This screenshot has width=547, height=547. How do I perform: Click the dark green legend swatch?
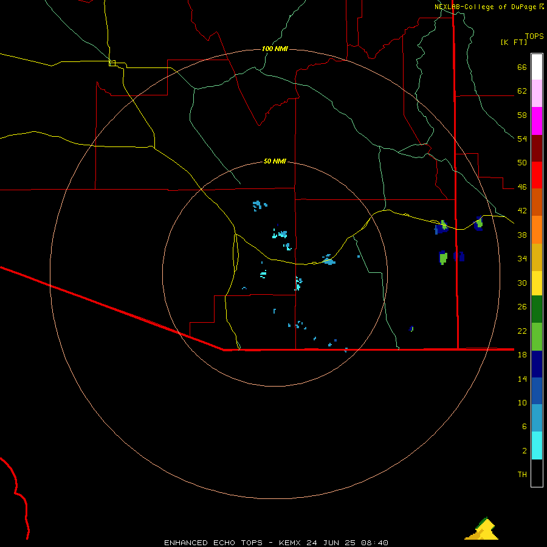pos(537,309)
